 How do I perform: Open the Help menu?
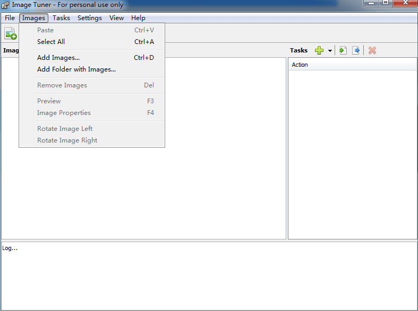point(138,18)
